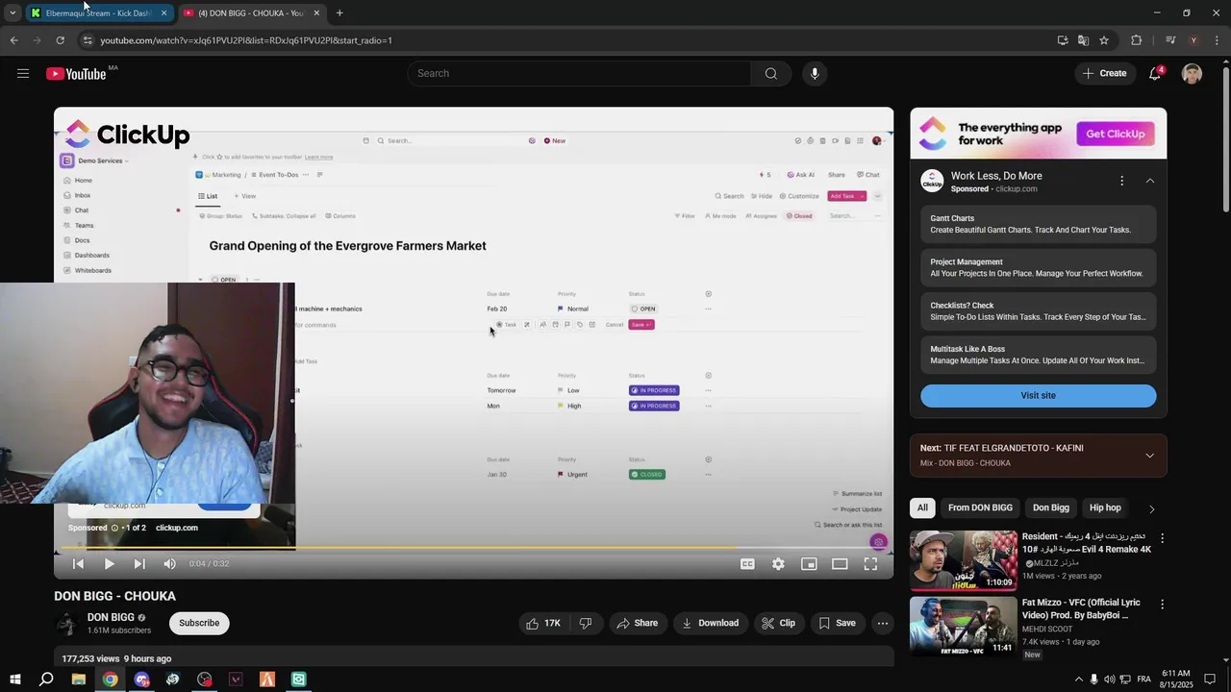Focus the YouTube search field
1231x692 pixels.
point(580,73)
